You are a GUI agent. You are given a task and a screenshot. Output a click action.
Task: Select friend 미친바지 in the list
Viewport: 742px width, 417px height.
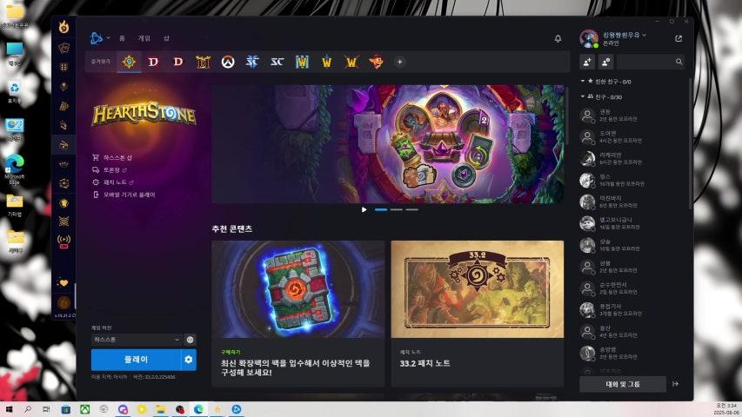632,202
